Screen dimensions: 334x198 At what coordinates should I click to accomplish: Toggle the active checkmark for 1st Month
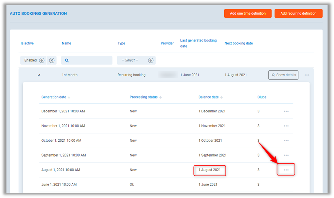point(39,75)
